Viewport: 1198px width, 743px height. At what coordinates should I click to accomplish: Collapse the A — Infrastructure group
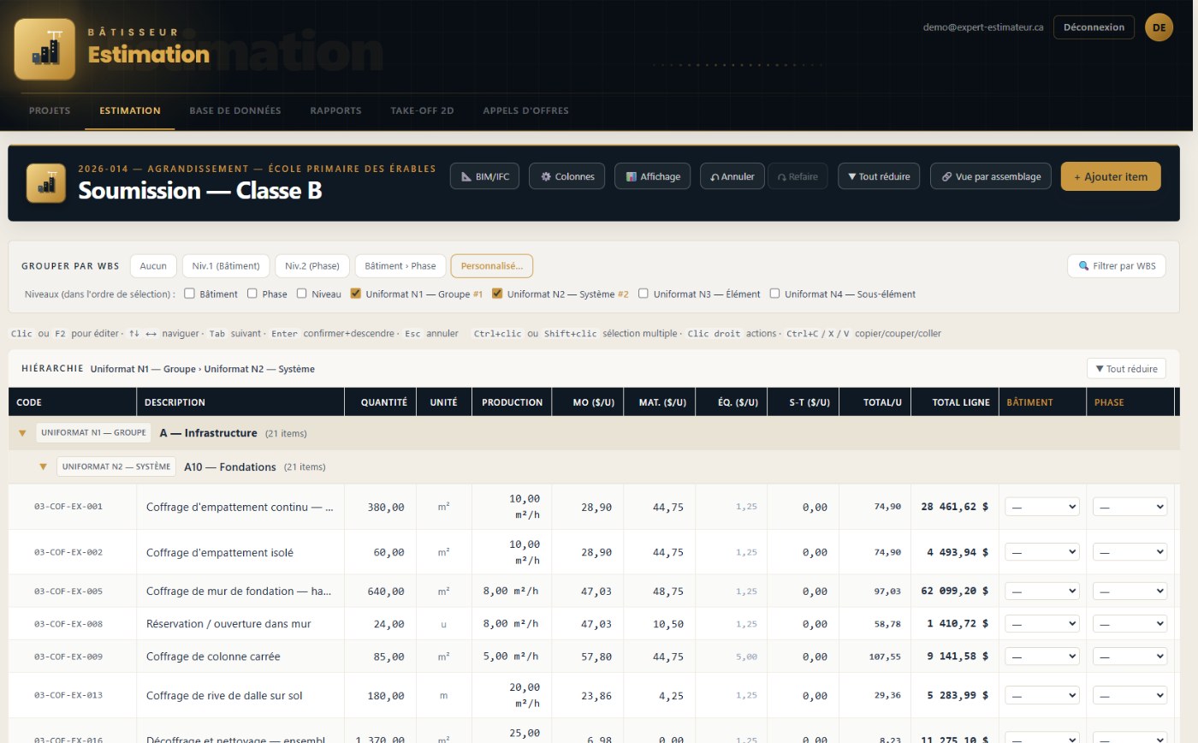(23, 433)
